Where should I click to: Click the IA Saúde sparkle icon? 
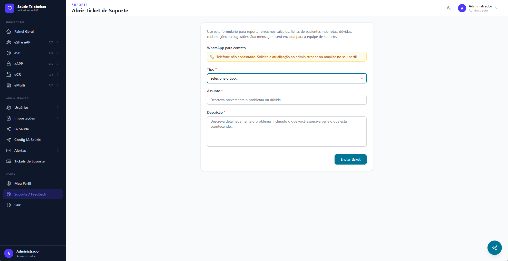(9, 129)
